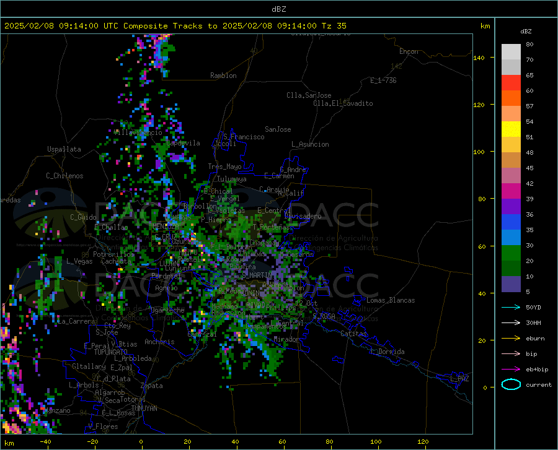Click the Villavicencio place label

pos(138,132)
